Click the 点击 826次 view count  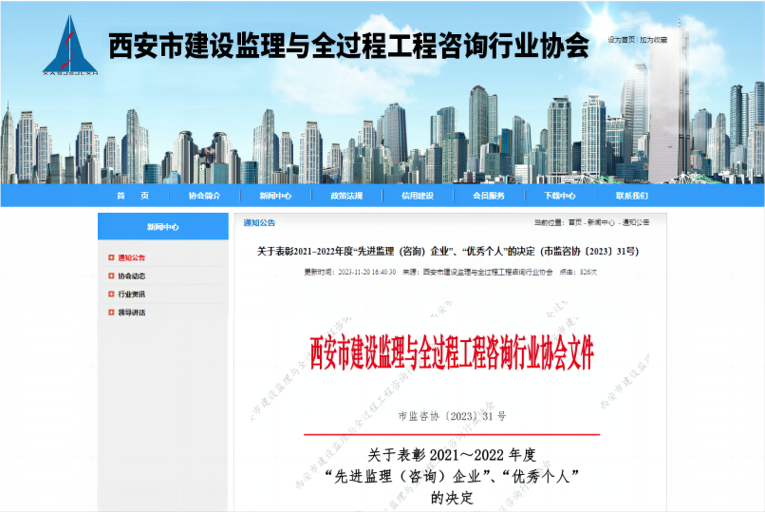[x=578, y=272]
